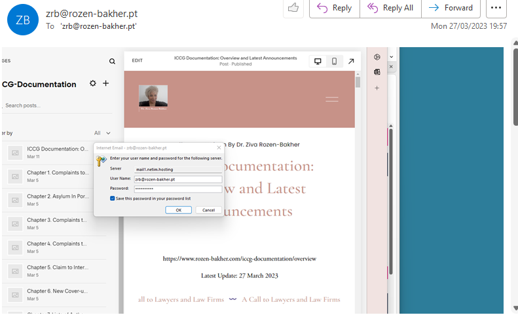The image size is (518, 315).
Task: Click the Mon 27/03/2023 19:57 timestamp
Action: [x=469, y=26]
